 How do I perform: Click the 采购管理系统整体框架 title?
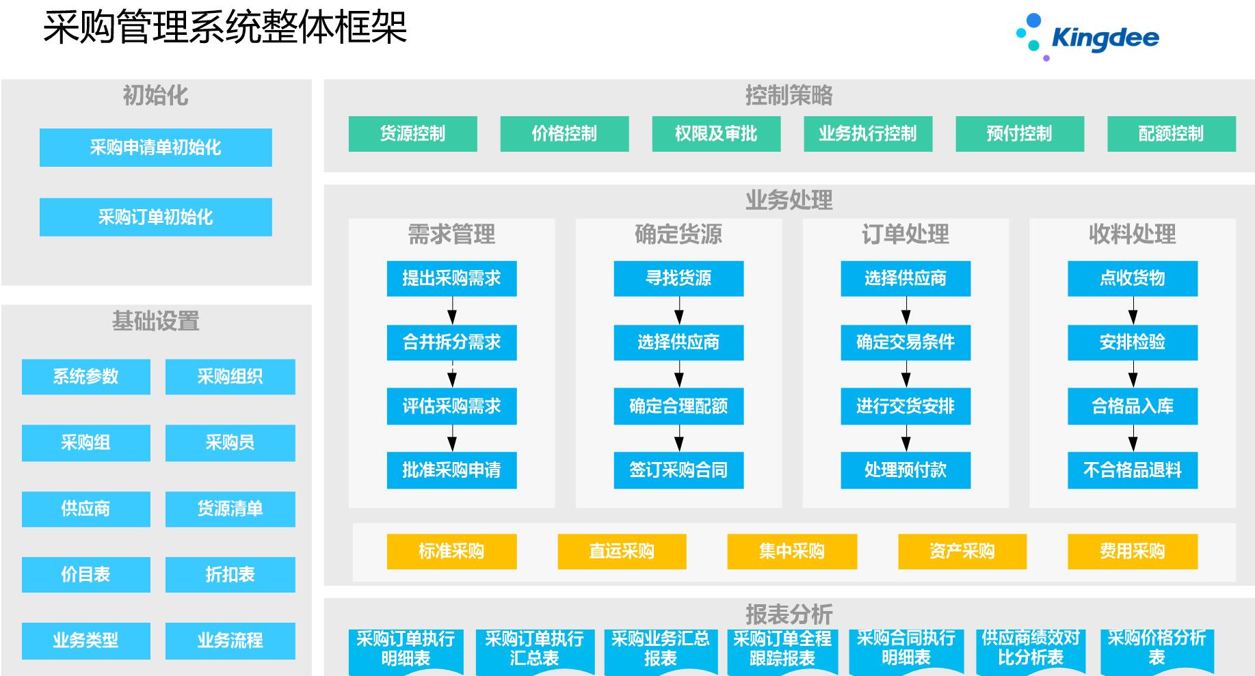pyautogui.click(x=225, y=28)
